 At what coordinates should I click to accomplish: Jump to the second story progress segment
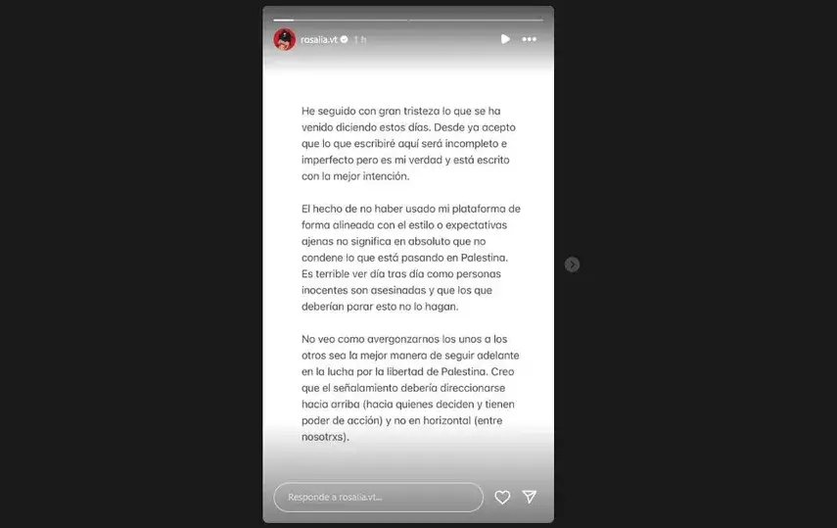coord(476,20)
